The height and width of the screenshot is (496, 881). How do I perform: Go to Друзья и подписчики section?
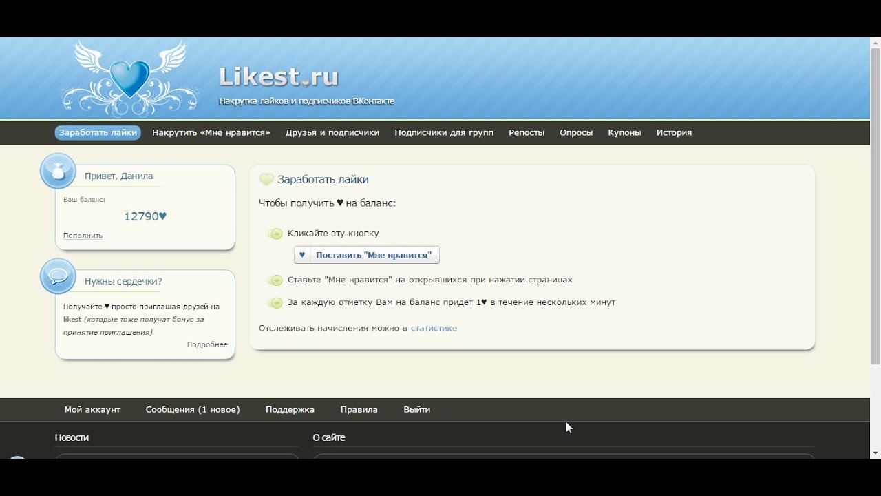(x=332, y=133)
